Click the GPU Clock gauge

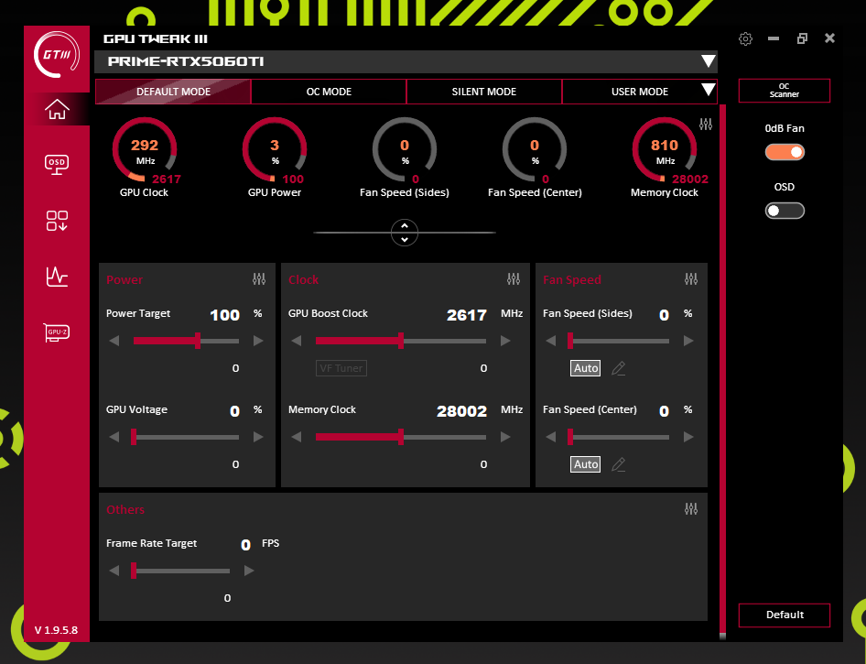(144, 149)
